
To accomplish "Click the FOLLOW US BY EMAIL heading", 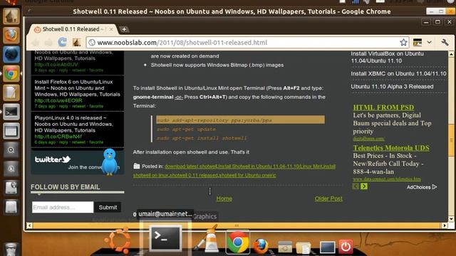I will [x=65, y=187].
